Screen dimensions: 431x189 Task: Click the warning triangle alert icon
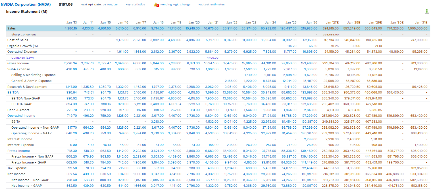pyautogui.click(x=156, y=5)
